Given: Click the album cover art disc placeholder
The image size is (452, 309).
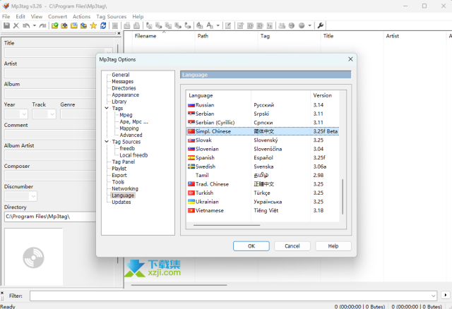Looking at the screenshot, I should (x=33, y=257).
